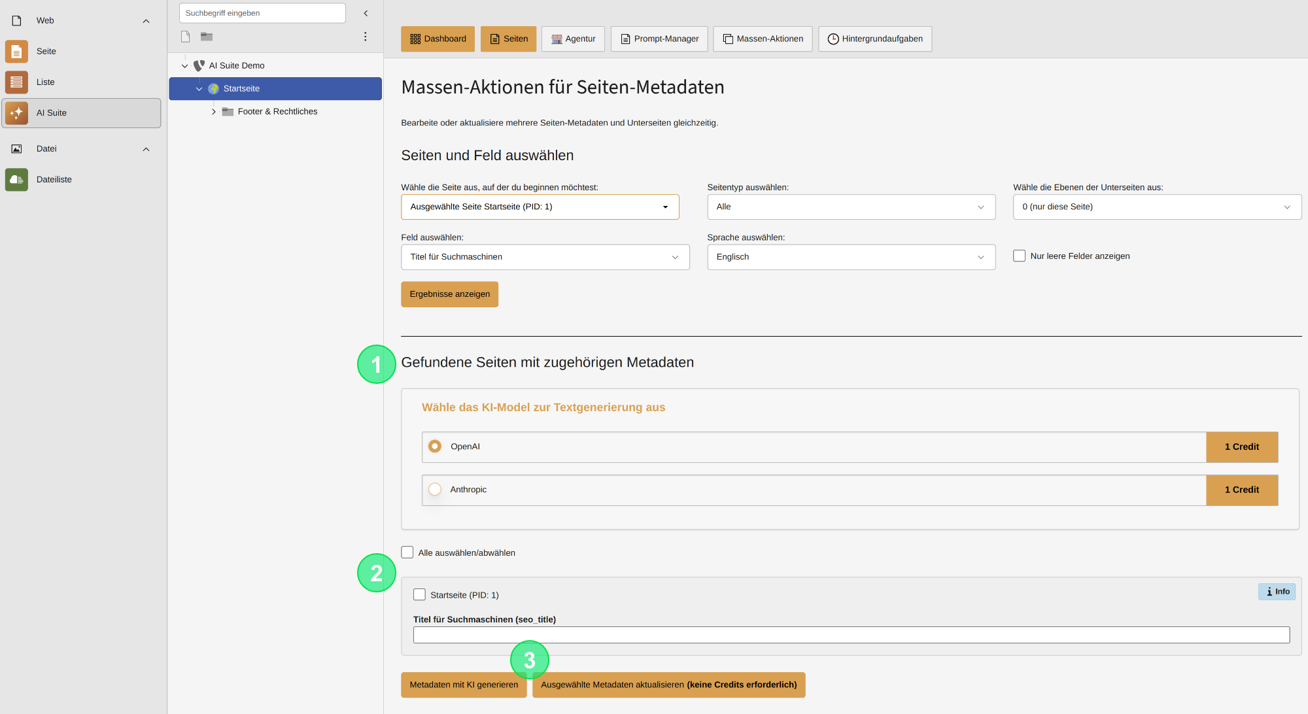This screenshot has height=714, width=1308.
Task: Expand the Footer & Rechtliches node
Action: click(214, 112)
